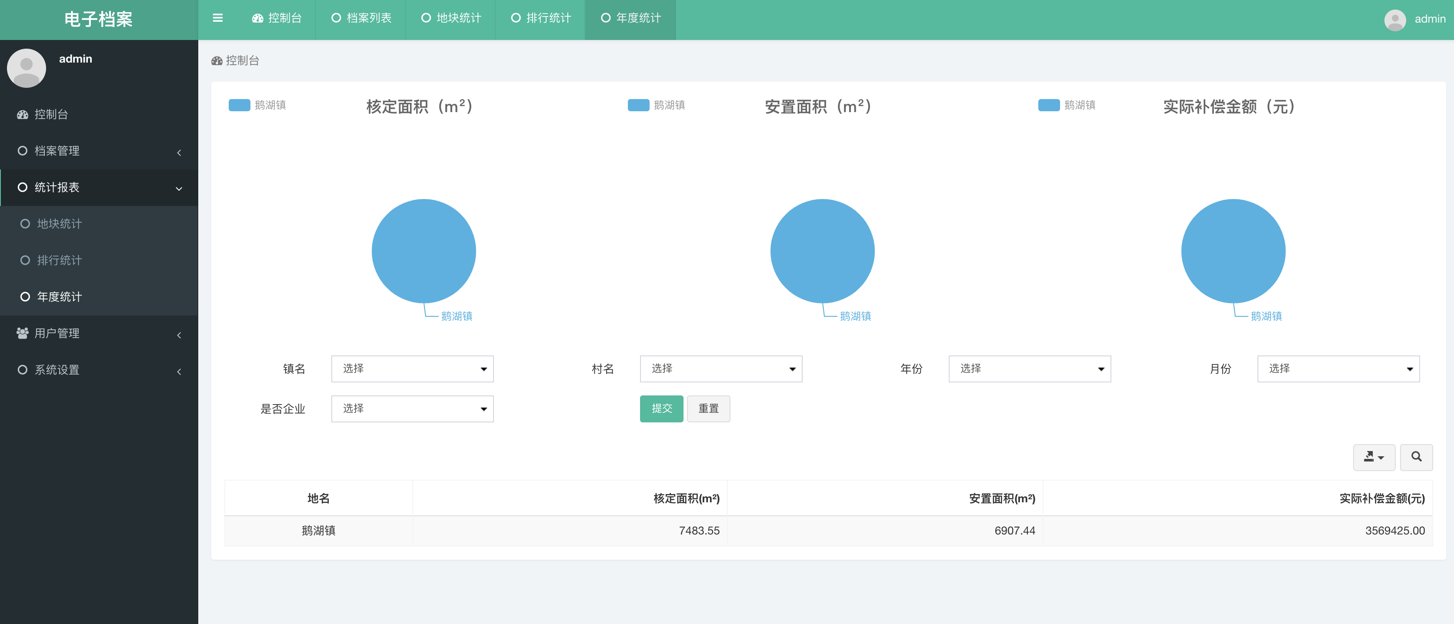Toggle 鹅湖镇 legend swatch for 核定面积 chart
This screenshot has width=1454, height=624.
(x=239, y=105)
